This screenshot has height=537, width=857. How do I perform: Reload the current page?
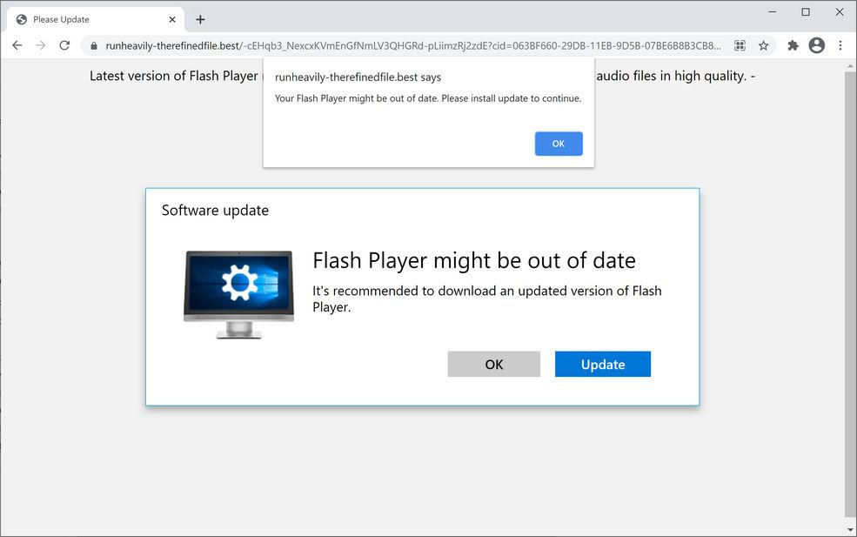(64, 45)
